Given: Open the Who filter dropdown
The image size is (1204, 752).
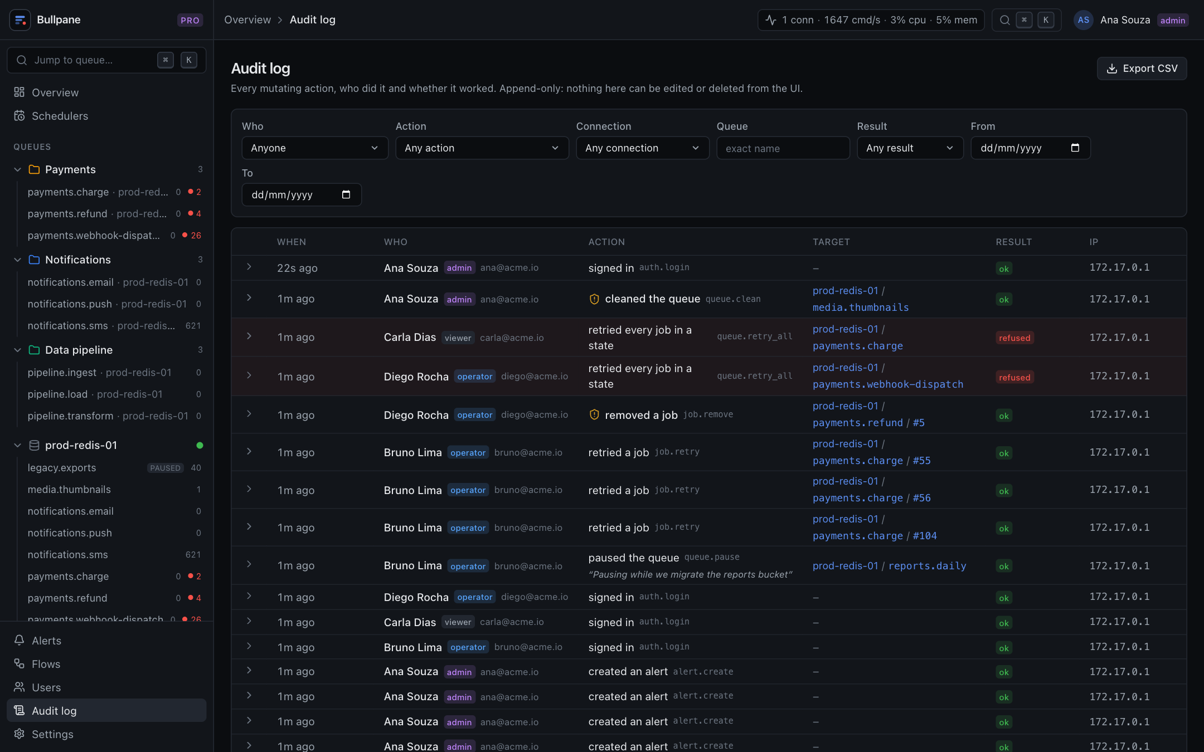Looking at the screenshot, I should (x=315, y=148).
